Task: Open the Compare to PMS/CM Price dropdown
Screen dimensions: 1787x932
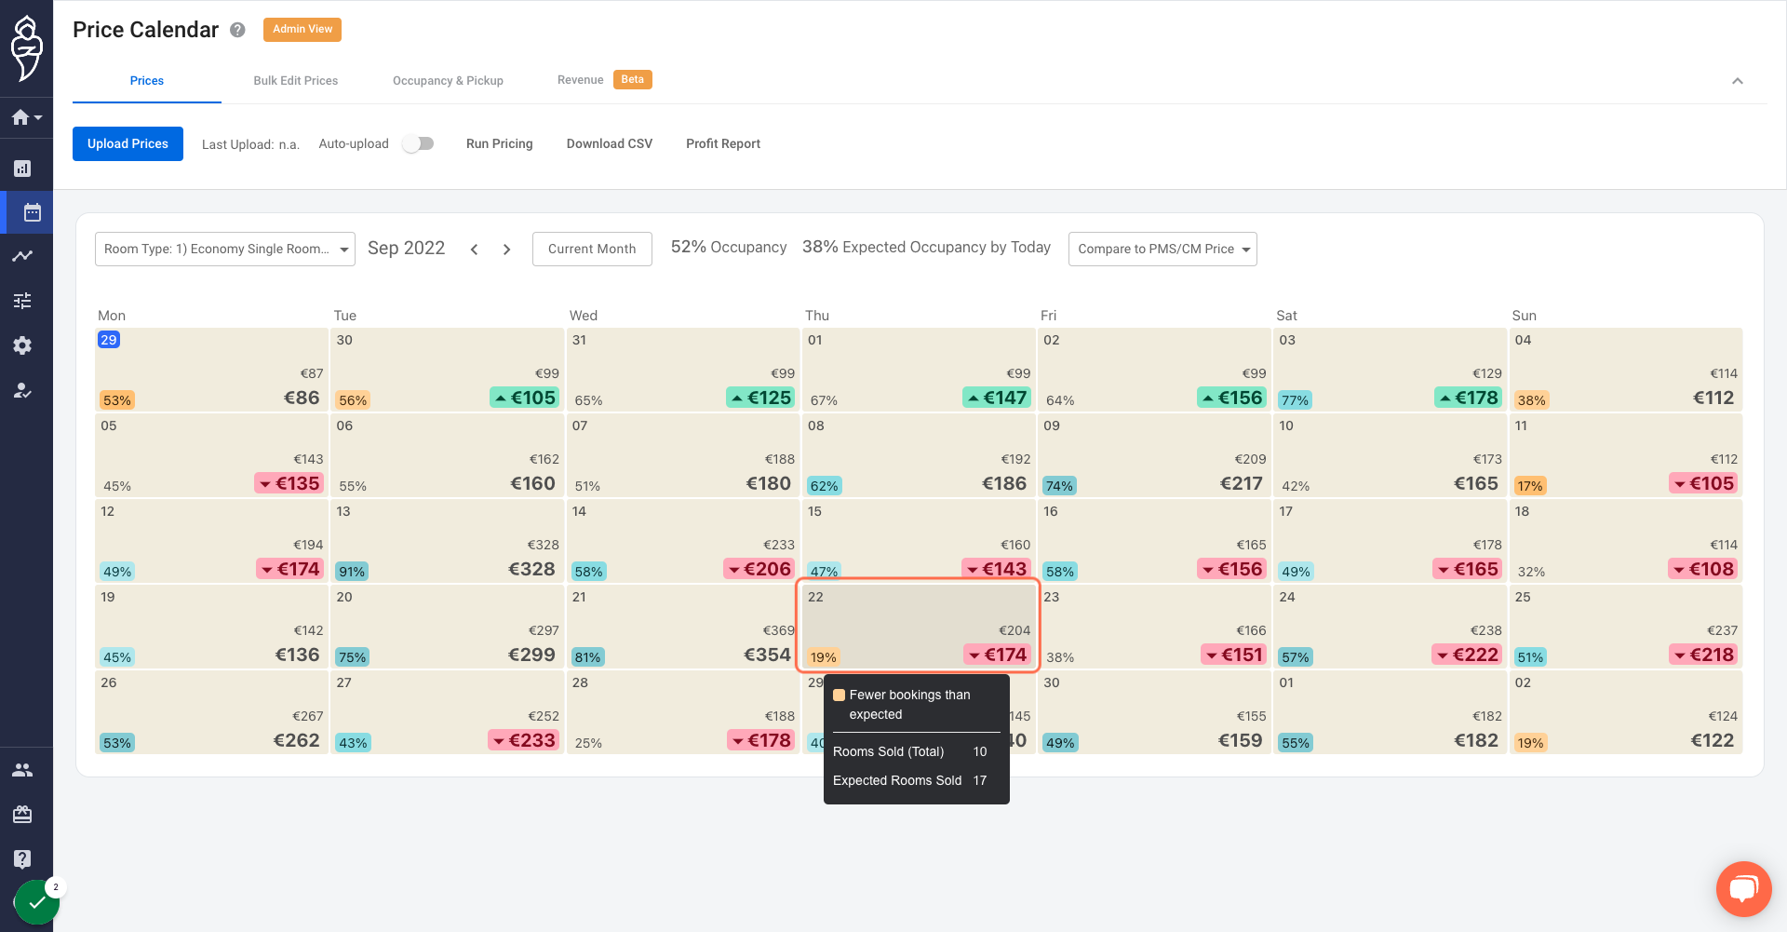Action: pos(1162,249)
